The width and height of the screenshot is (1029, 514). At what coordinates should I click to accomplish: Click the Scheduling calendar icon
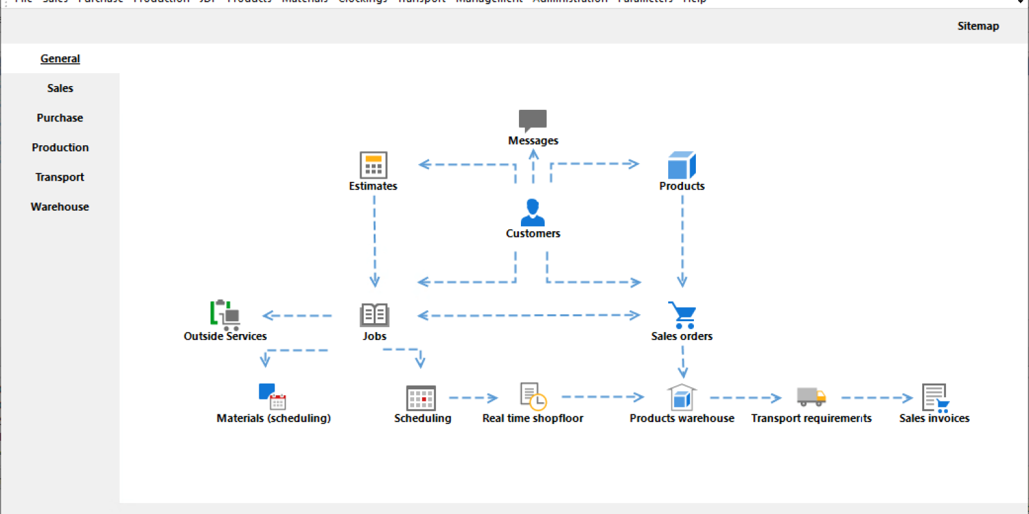(x=421, y=398)
